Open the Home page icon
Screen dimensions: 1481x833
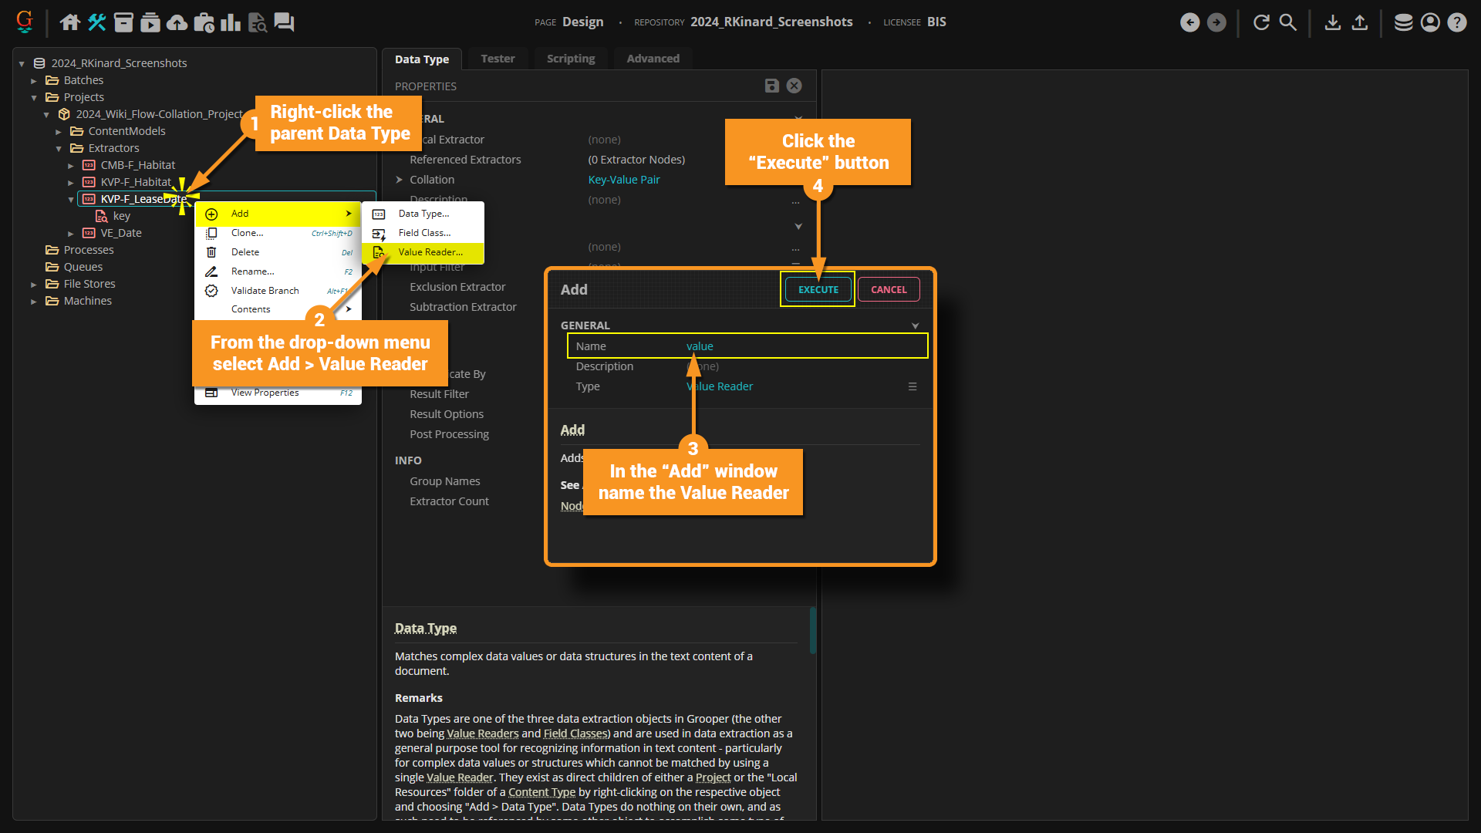click(70, 22)
